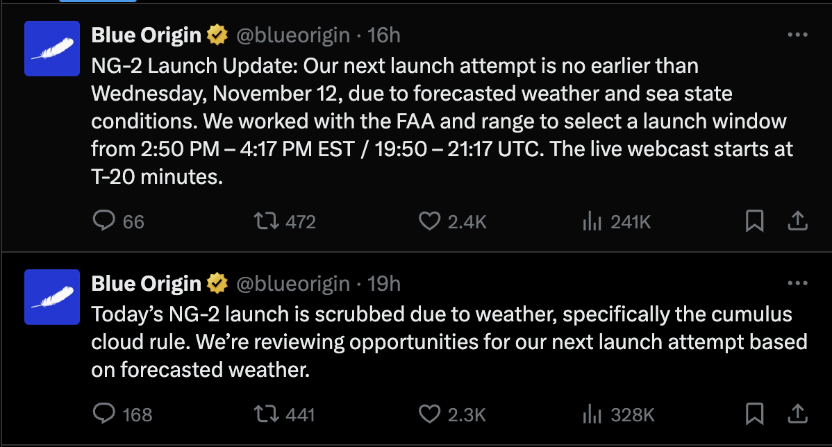
Task: Click the share icon on the bottom tweet
Action: coord(797,414)
